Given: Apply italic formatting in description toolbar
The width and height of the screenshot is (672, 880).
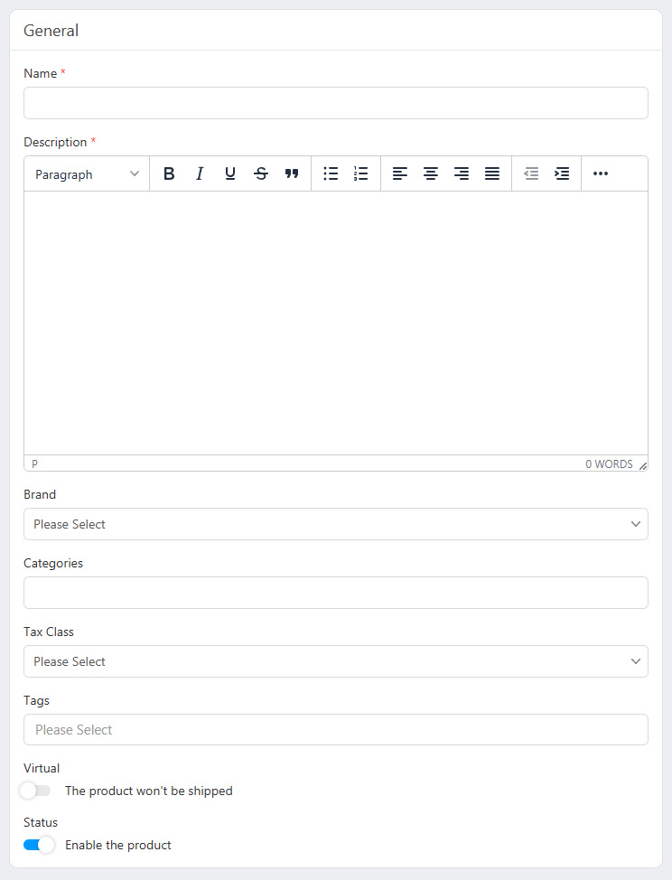Looking at the screenshot, I should (200, 173).
